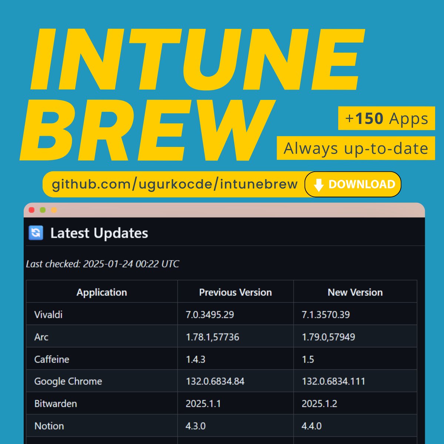Image resolution: width=444 pixels, height=444 pixels.
Task: Click the red window dot
Action: pos(32,210)
